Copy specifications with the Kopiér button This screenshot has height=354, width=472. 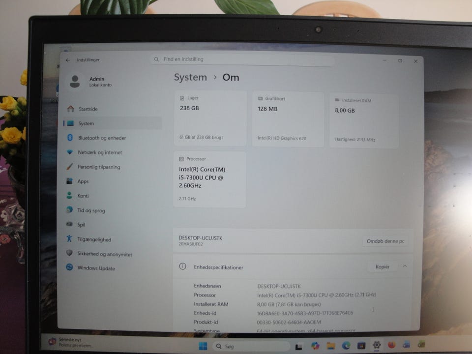383,266
